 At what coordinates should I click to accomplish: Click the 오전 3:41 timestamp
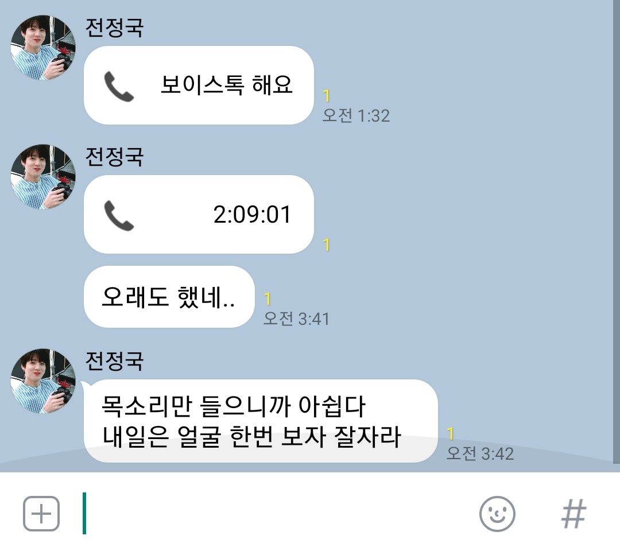[x=296, y=319]
